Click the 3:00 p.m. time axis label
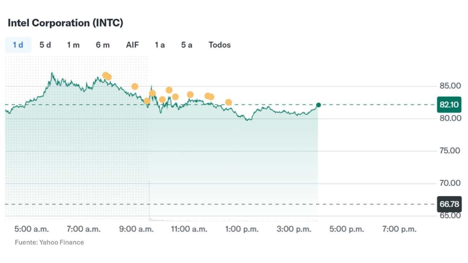468x263 pixels. click(294, 229)
